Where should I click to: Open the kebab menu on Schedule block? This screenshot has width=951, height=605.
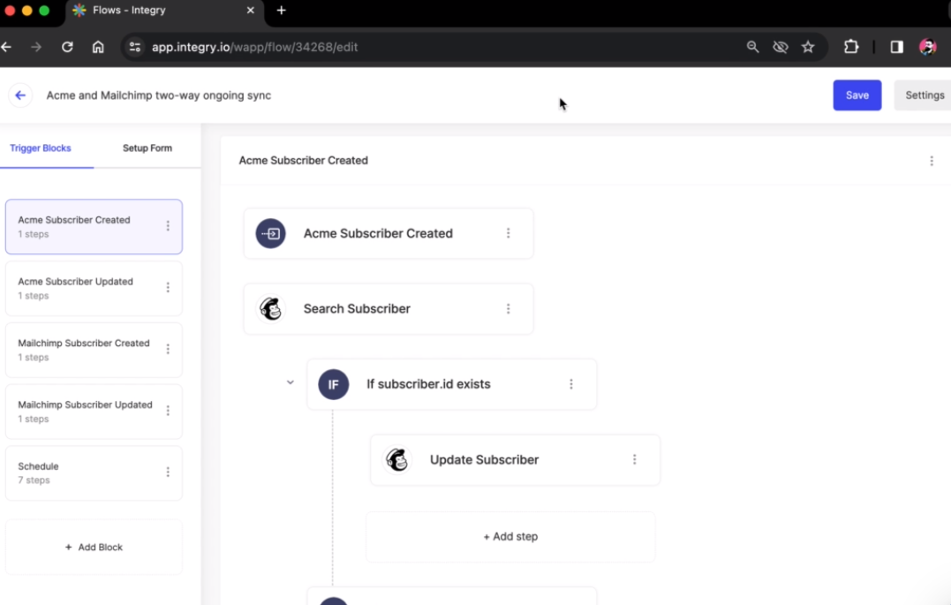pyautogui.click(x=168, y=473)
